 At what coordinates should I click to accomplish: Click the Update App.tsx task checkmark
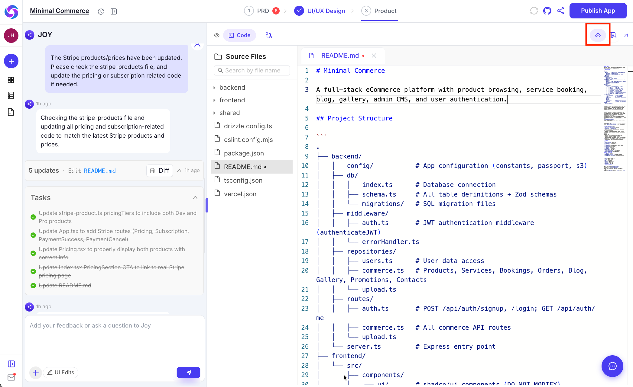33,235
